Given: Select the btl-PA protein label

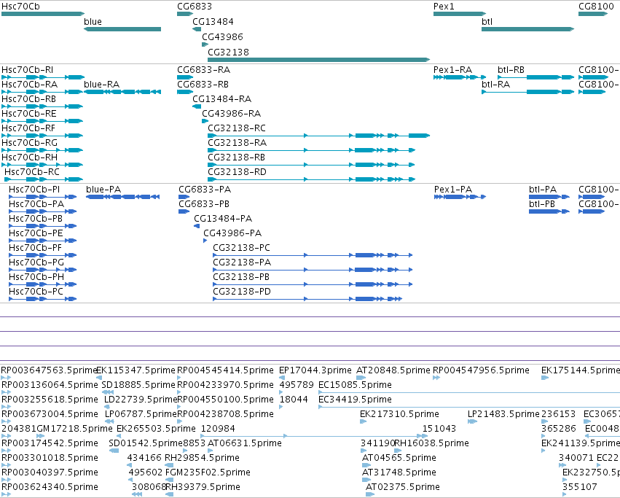Looking at the screenshot, I should (543, 190).
